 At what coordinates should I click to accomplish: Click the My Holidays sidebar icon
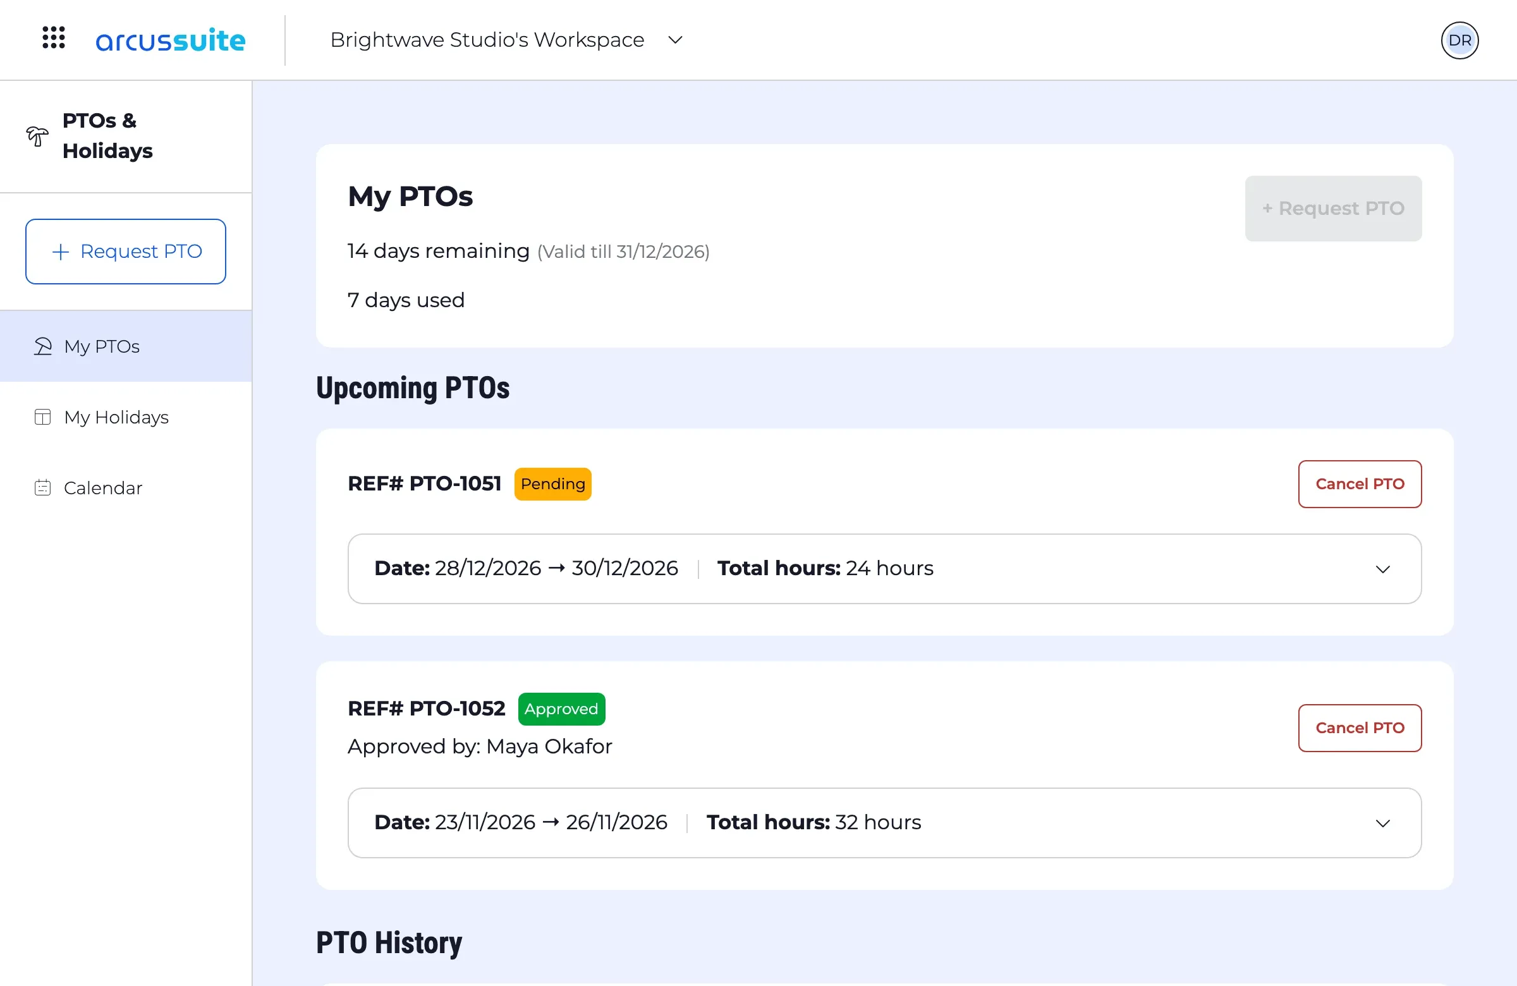tap(43, 417)
